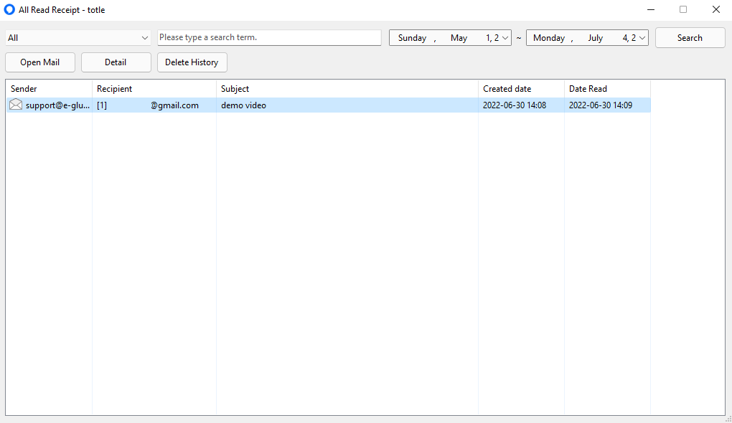Viewport: 732px width, 423px height.
Task: Sort by the Sender column header
Action: [x=49, y=89]
